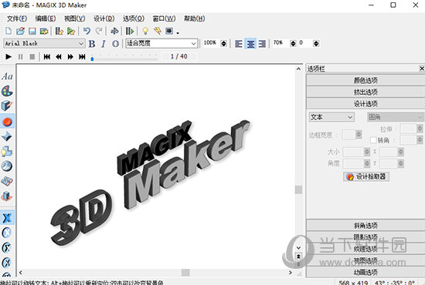
Task: Select the blue diamond bevel tool
Action: click(7, 136)
